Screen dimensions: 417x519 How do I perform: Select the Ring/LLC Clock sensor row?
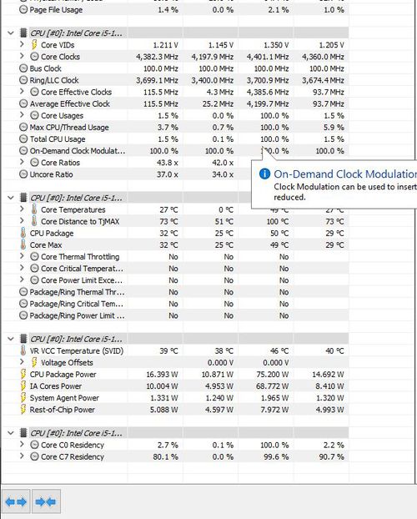(183, 80)
